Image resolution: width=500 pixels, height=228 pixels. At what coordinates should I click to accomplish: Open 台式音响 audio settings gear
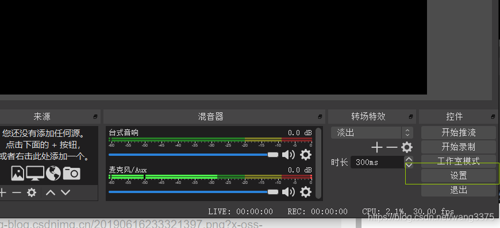306,155
